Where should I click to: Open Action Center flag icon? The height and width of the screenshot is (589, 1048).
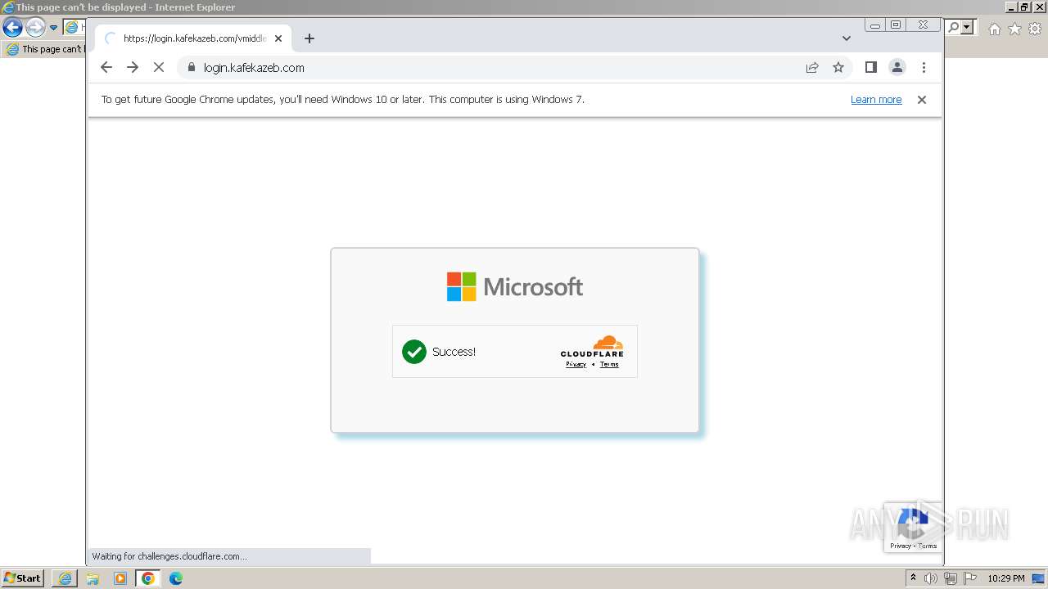click(970, 578)
